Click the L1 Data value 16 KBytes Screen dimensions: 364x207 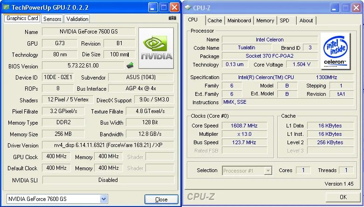tap(330, 126)
